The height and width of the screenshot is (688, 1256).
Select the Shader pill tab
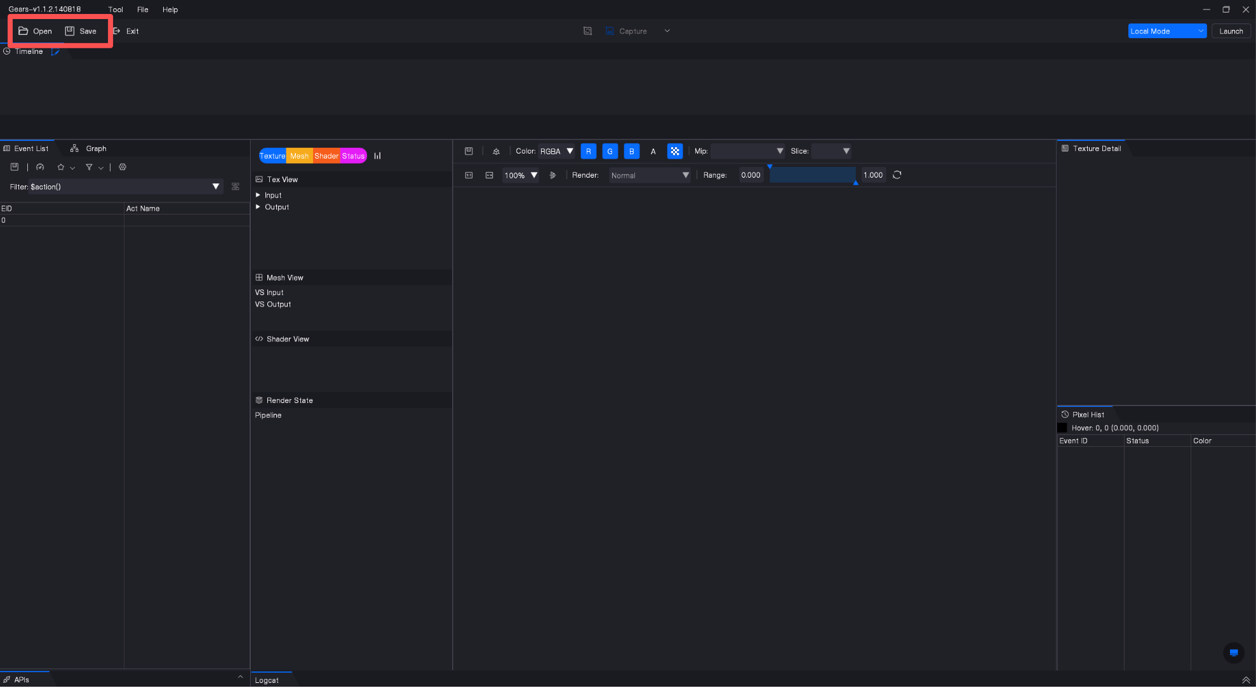point(326,156)
